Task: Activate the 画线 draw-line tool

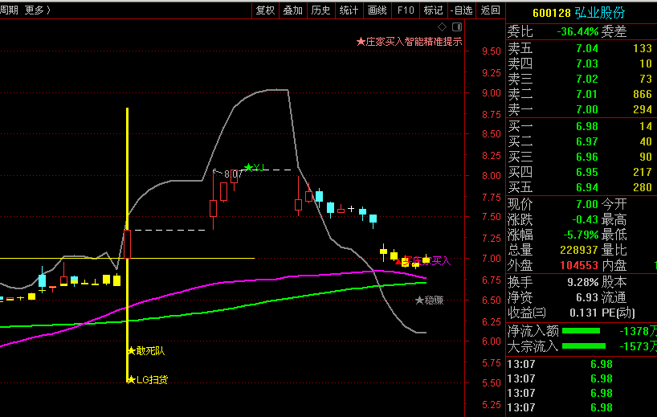Action: pyautogui.click(x=377, y=10)
